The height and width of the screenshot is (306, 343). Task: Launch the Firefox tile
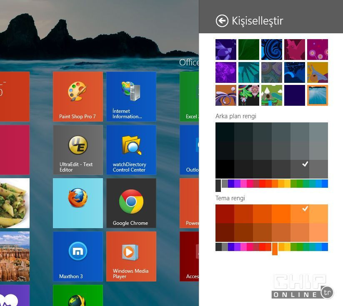pos(78,203)
